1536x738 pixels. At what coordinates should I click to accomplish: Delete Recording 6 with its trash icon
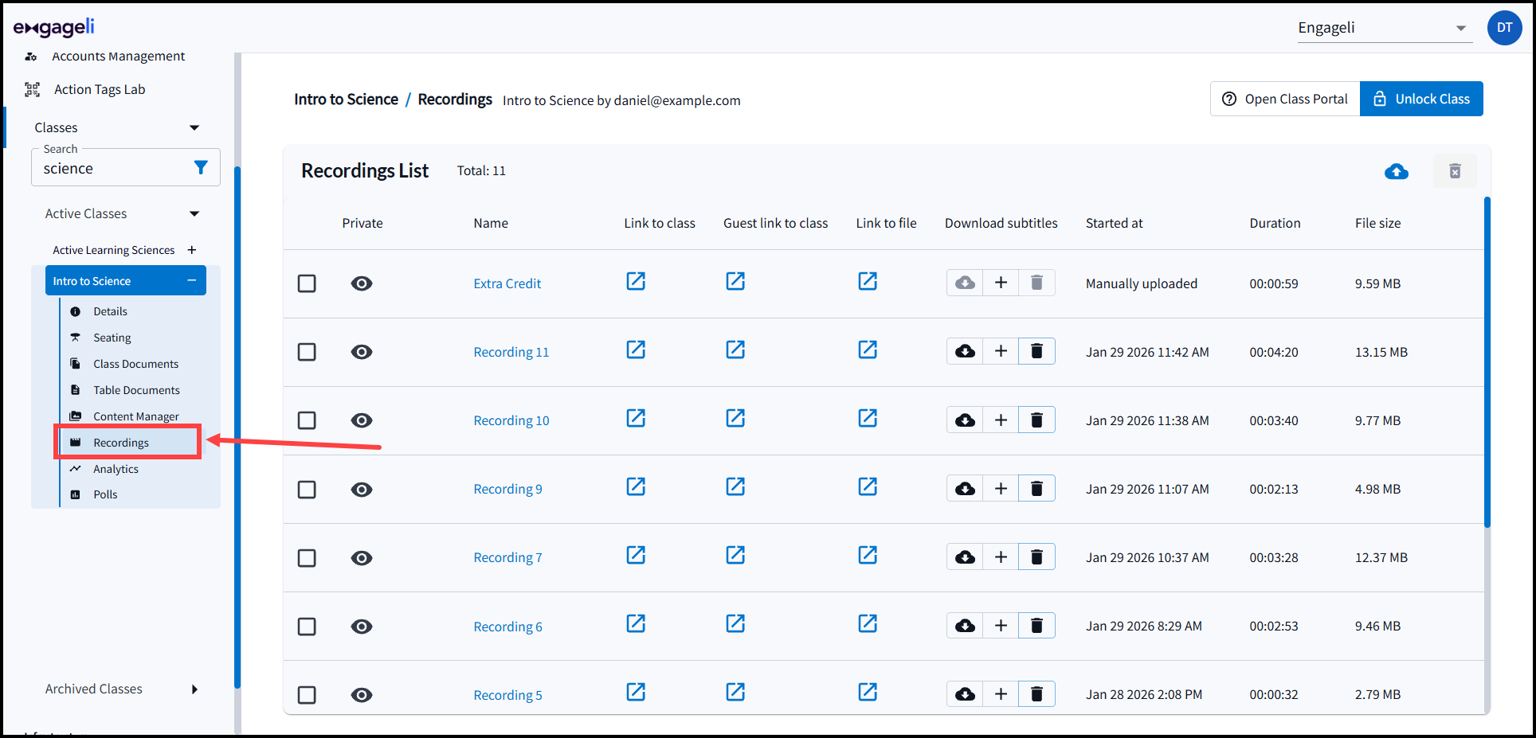(x=1036, y=625)
